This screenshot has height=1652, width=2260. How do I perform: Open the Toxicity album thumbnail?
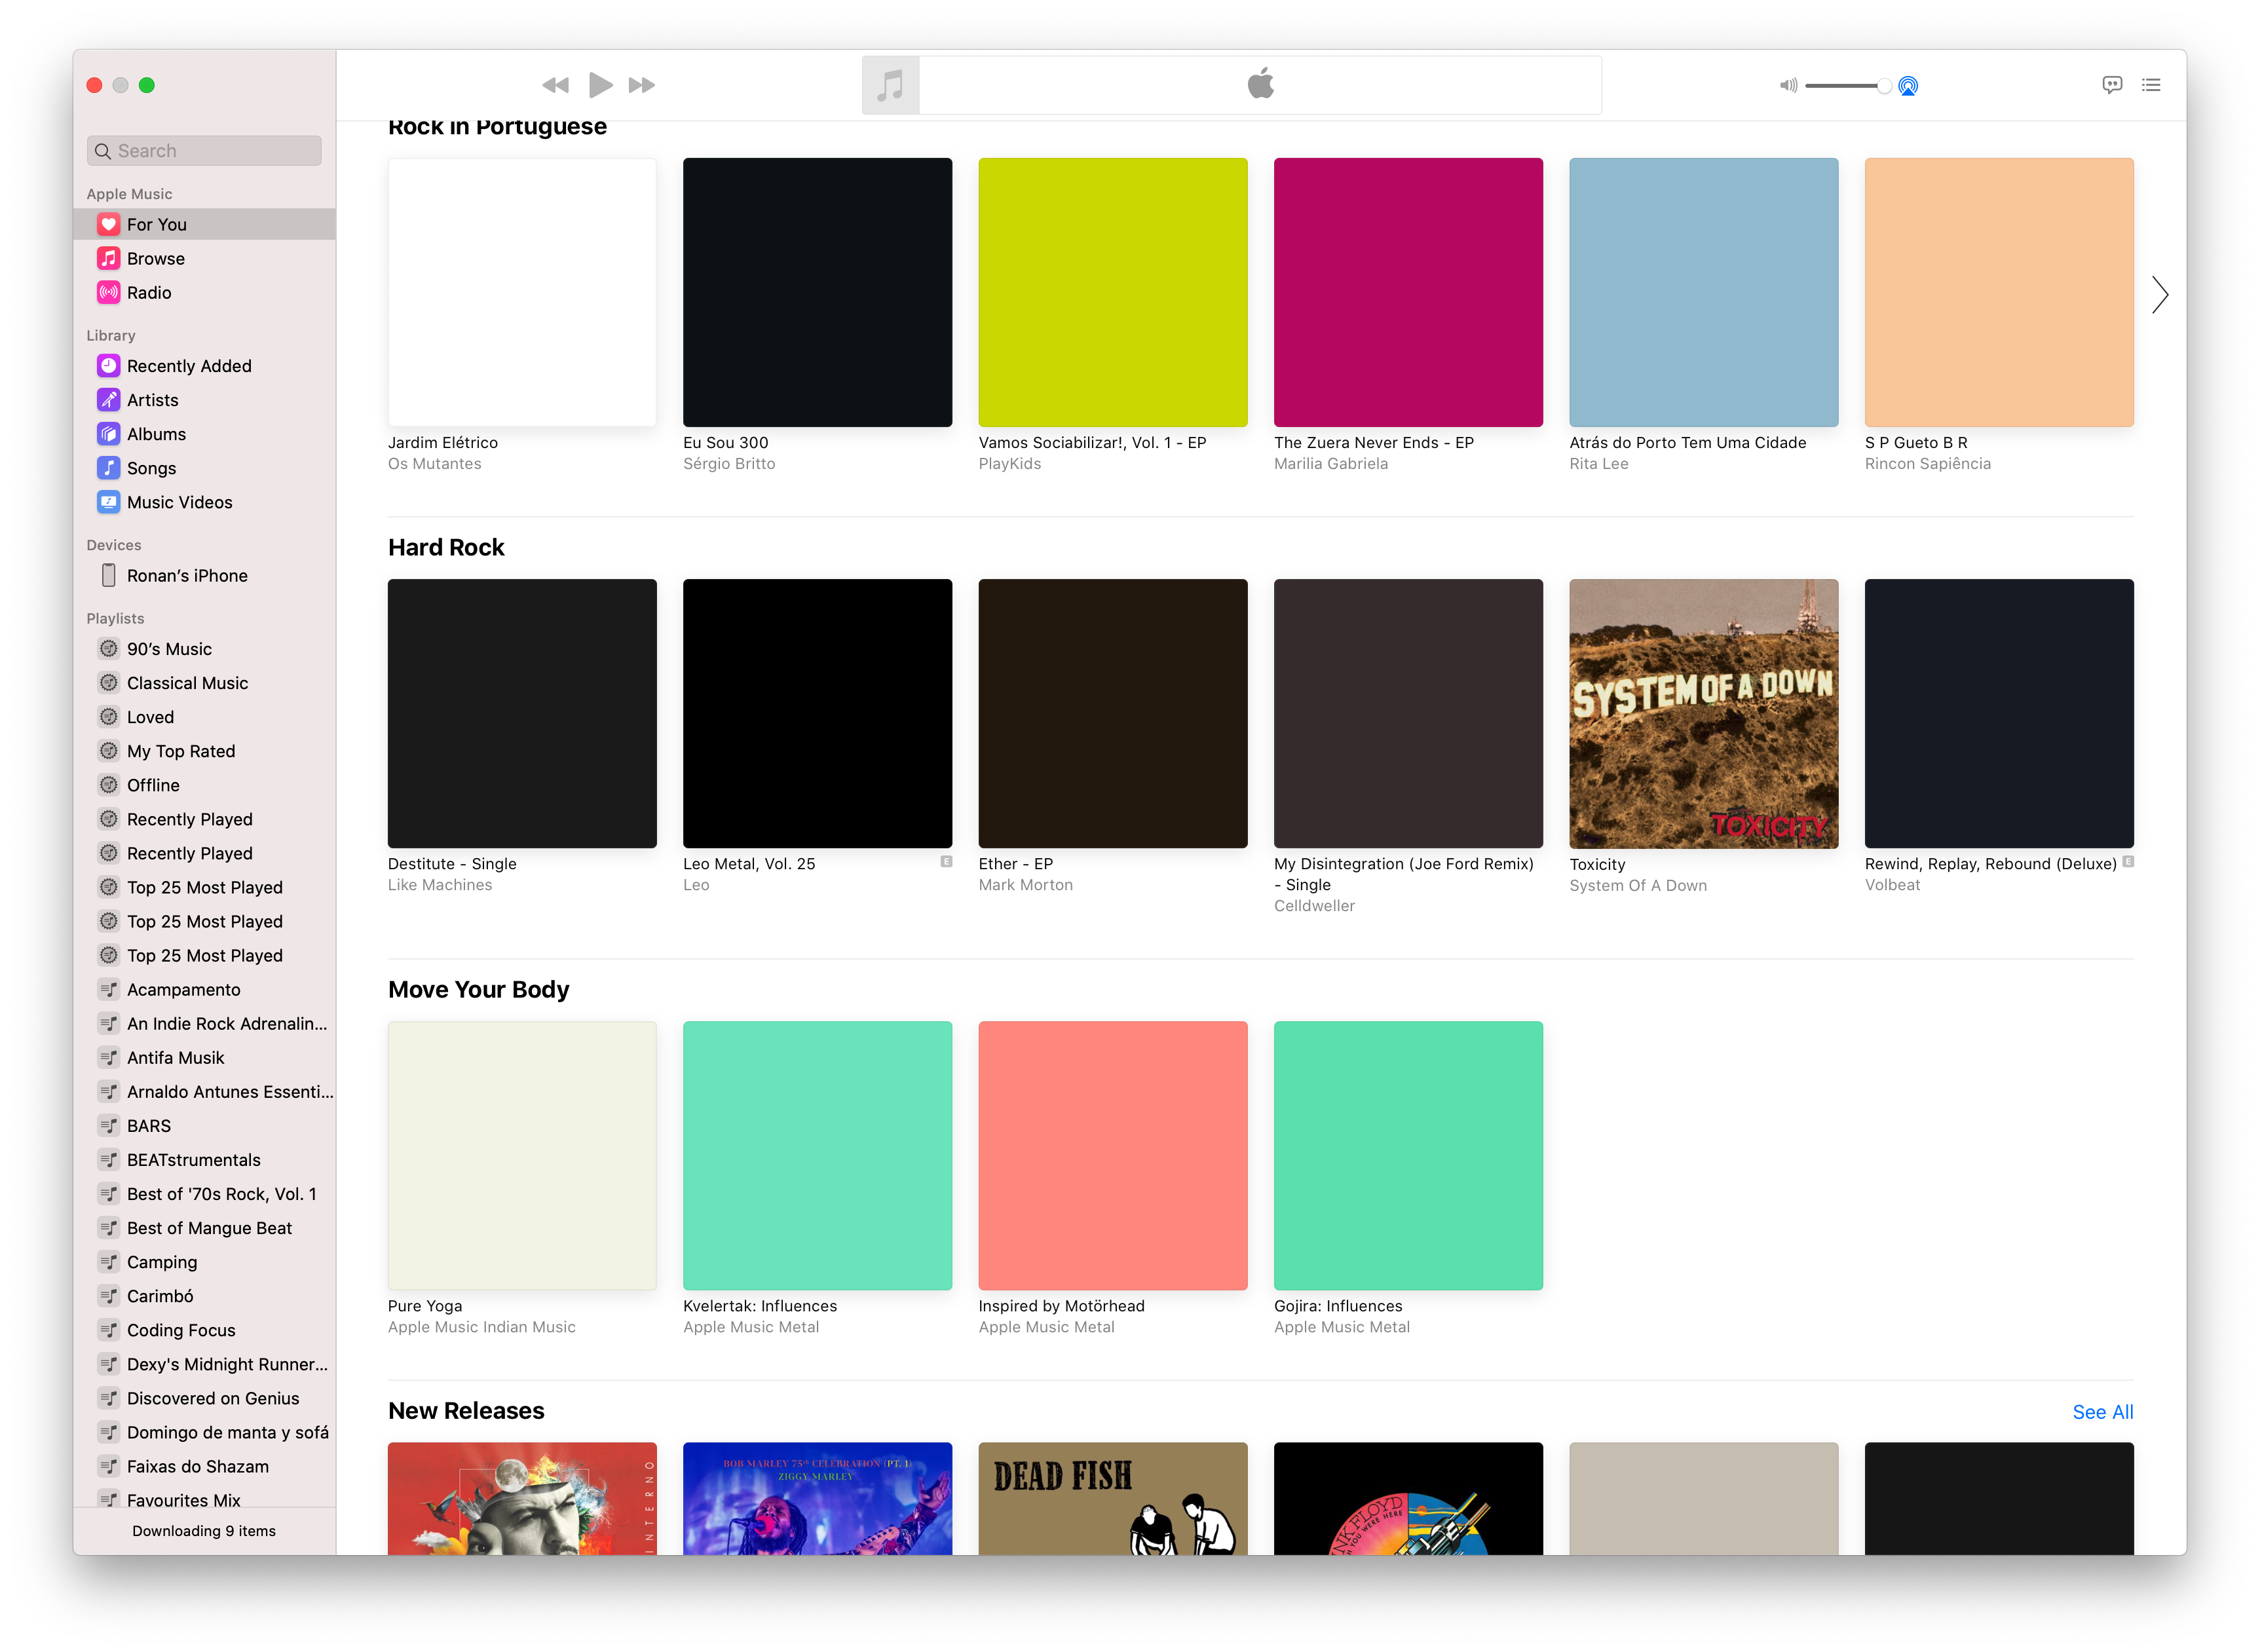click(1703, 714)
